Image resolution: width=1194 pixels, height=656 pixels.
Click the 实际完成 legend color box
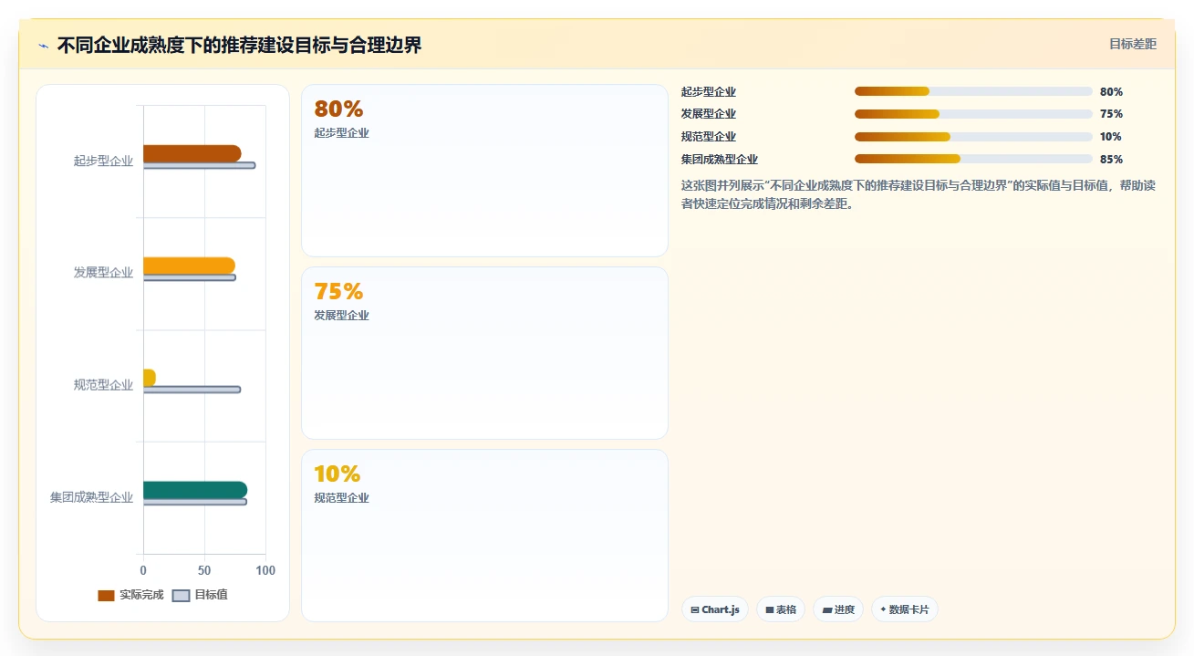[x=106, y=595]
